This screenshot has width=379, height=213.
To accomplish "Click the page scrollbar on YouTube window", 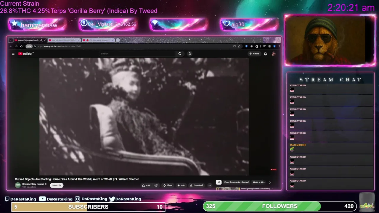I will tap(281, 74).
